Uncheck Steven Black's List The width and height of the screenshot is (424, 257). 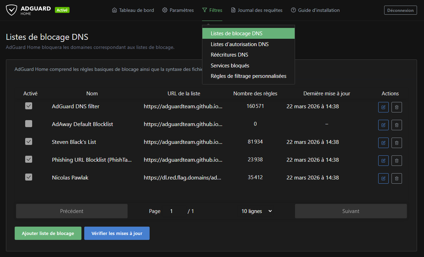point(29,141)
